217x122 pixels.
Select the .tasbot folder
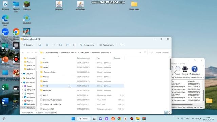[82, 67]
